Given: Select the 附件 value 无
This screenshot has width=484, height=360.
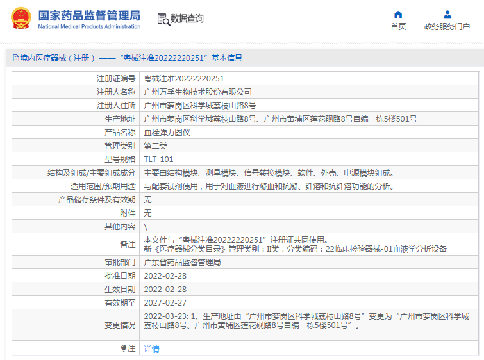Looking at the screenshot, I should pos(147,213).
